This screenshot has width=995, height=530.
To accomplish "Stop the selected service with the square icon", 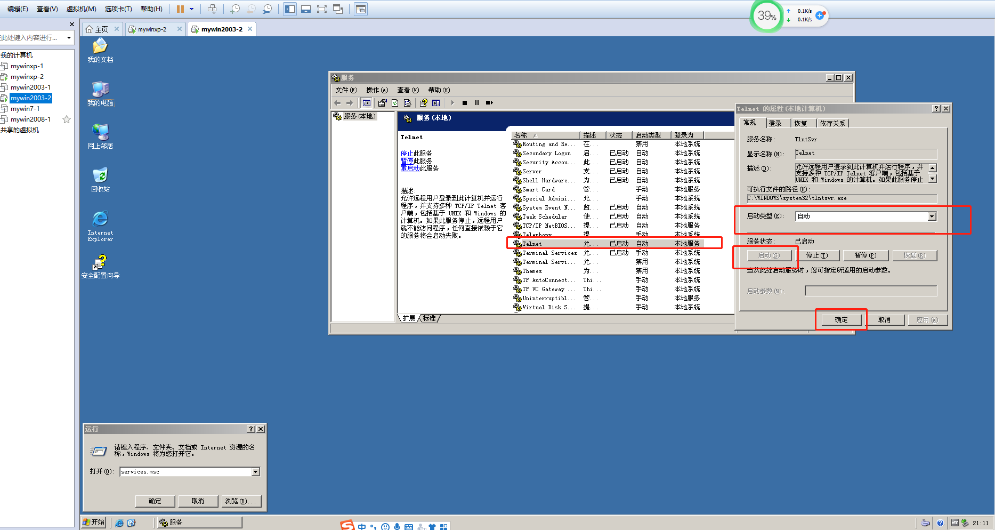I will click(464, 102).
